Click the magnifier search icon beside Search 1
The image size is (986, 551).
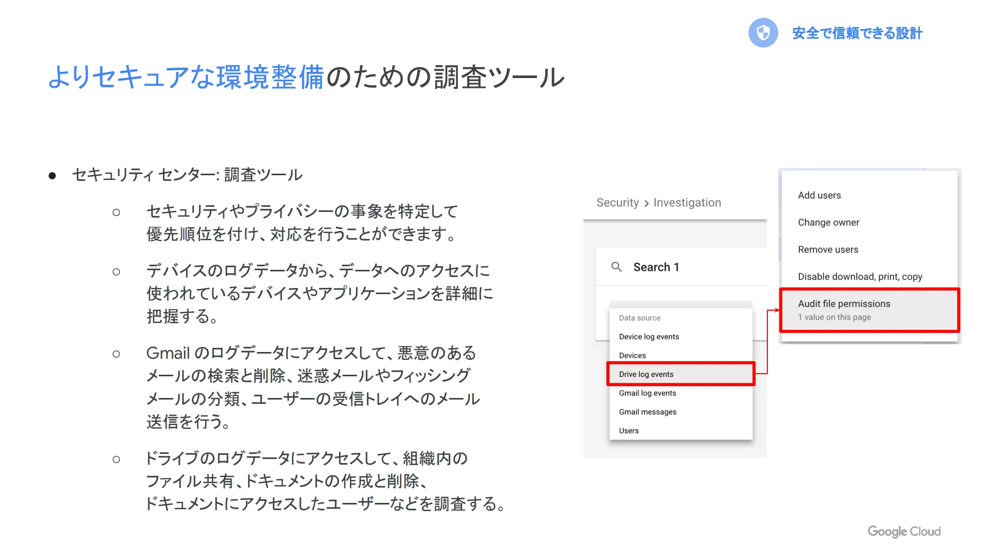tap(616, 267)
